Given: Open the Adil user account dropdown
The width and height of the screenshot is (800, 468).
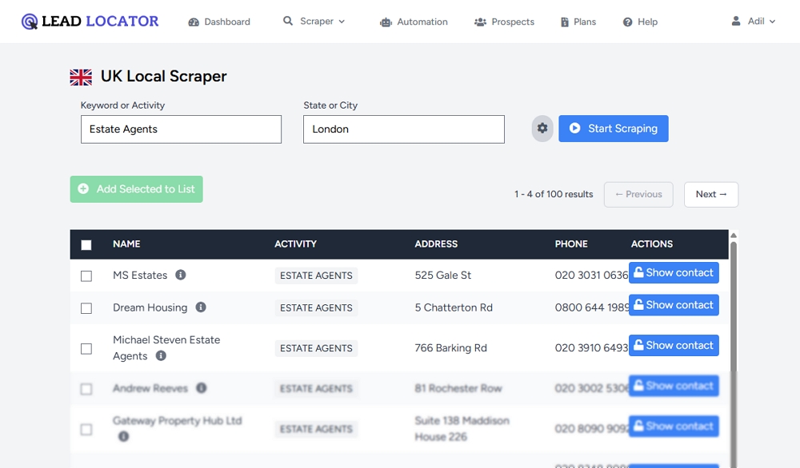Looking at the screenshot, I should pyautogui.click(x=754, y=22).
